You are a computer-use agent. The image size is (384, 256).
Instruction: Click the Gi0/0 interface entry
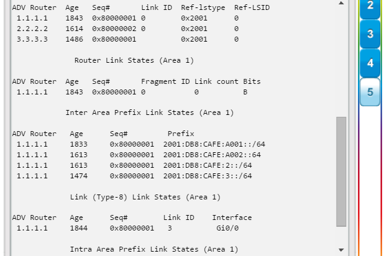click(x=227, y=228)
